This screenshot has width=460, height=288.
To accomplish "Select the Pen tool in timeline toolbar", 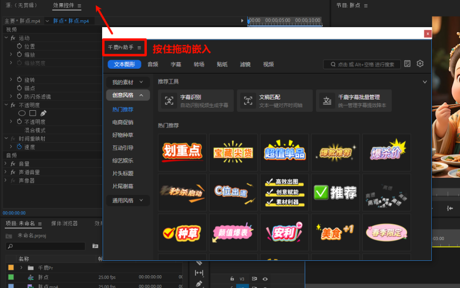I will (x=199, y=284).
